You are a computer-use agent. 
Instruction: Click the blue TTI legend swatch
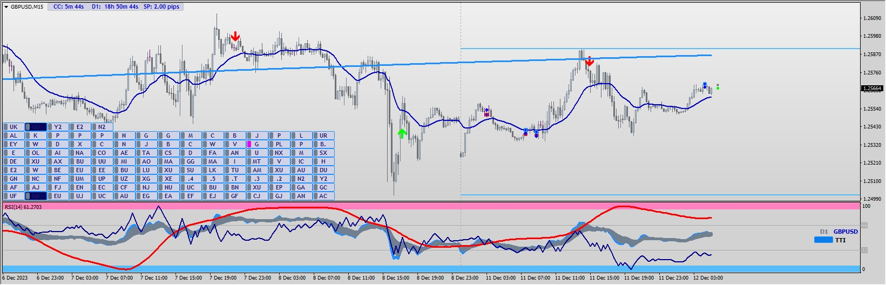tap(823, 240)
